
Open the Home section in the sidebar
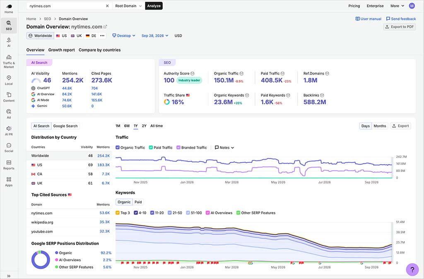click(9, 9)
